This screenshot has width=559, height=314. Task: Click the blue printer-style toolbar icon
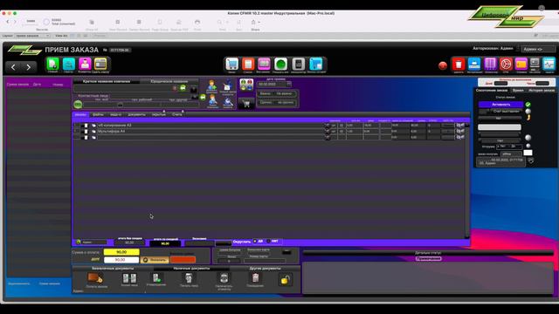474,64
